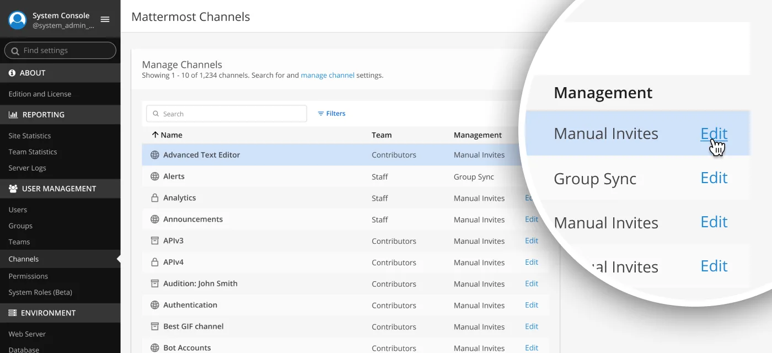
Task: Open Team Statistics page
Action: pyautogui.click(x=33, y=152)
